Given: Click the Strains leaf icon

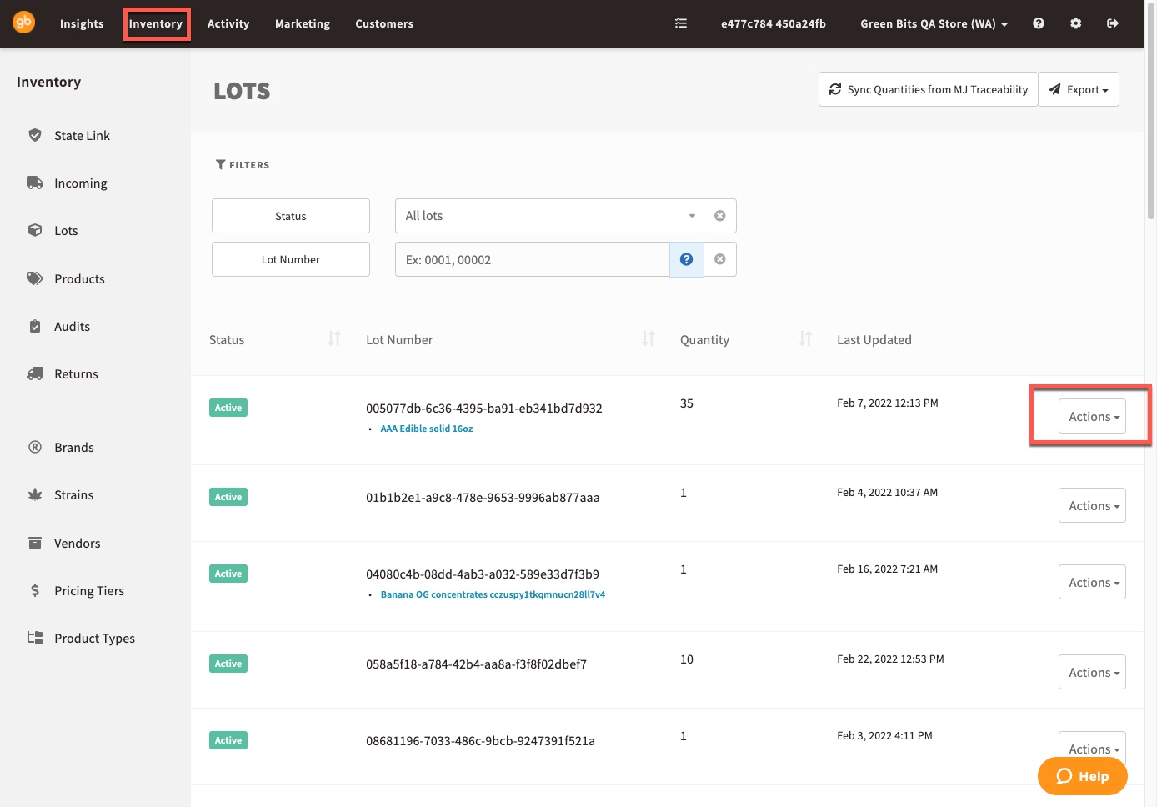Looking at the screenshot, I should pos(35,494).
